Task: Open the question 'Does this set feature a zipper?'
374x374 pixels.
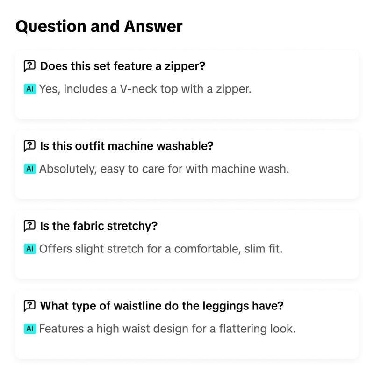Action: click(x=122, y=66)
